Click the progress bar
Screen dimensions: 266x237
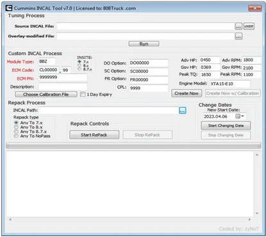(x=133, y=145)
